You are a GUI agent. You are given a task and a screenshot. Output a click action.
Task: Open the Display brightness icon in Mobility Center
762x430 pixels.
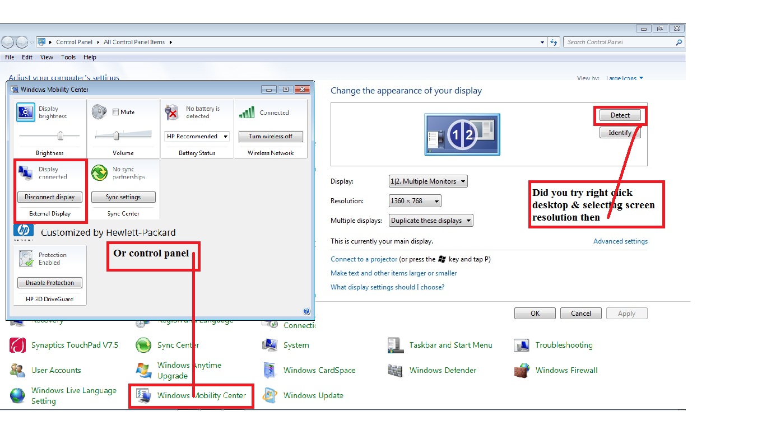coord(26,113)
